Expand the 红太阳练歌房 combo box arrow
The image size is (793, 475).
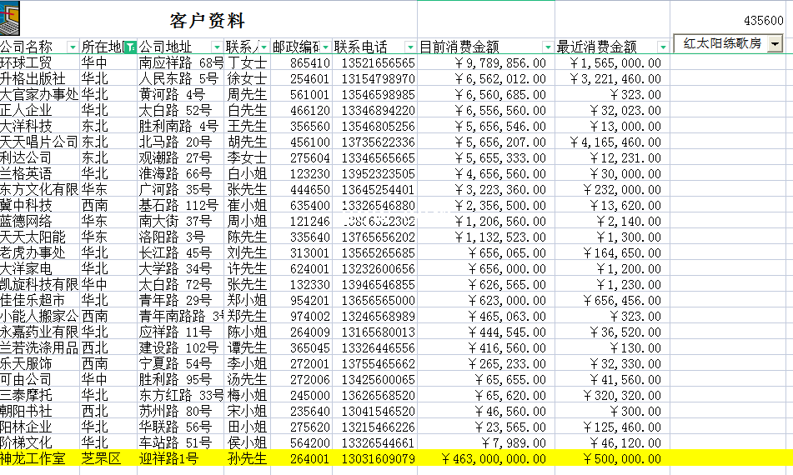(775, 44)
